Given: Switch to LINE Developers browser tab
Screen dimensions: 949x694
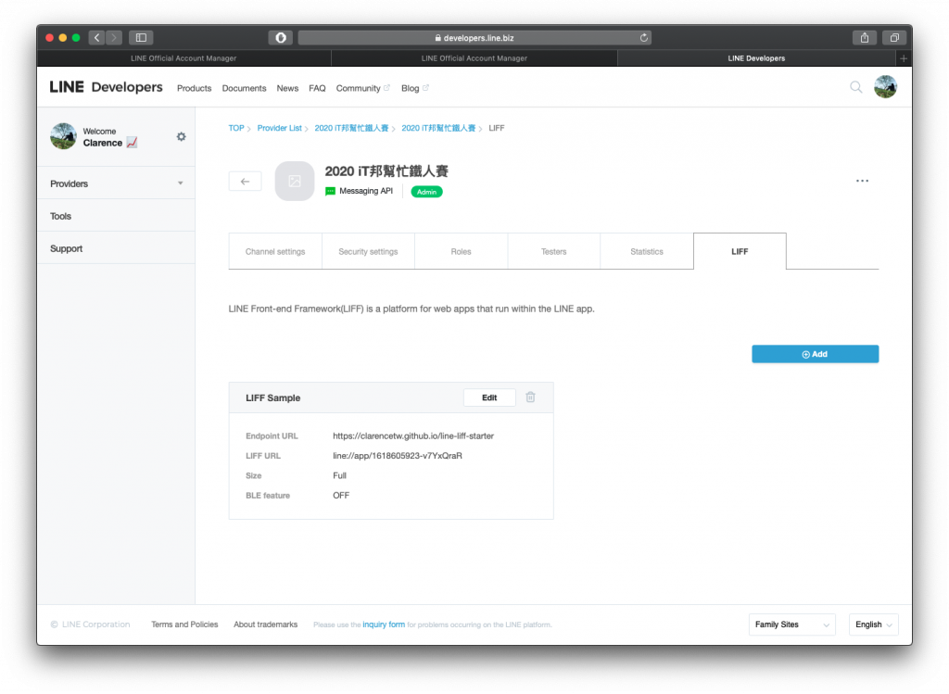Looking at the screenshot, I should coord(756,58).
